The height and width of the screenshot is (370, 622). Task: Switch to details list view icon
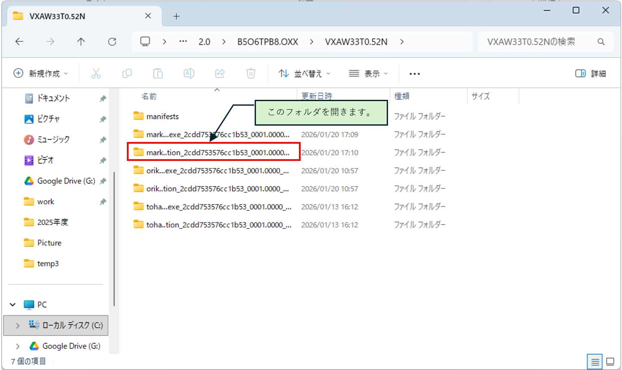(595, 361)
